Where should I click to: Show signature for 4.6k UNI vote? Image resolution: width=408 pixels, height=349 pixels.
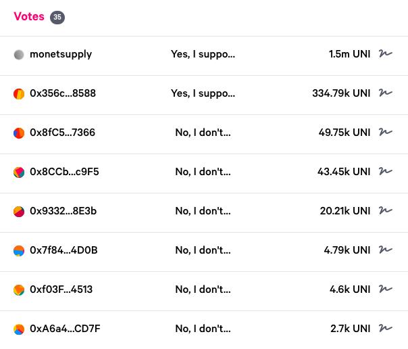385,289
